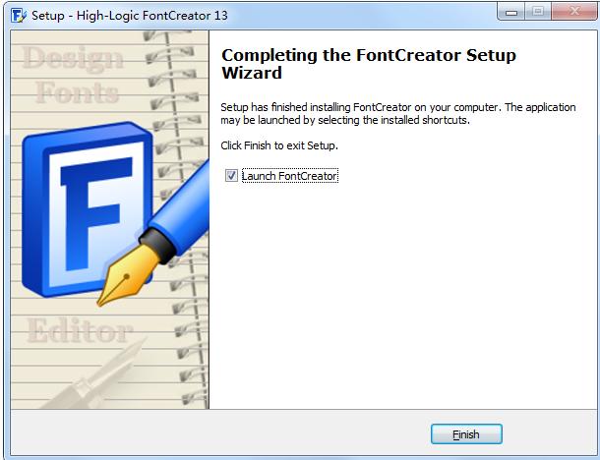Screen dimensions: 600x460
Task: Click the FontCreator icon in title bar
Action: (x=19, y=16)
